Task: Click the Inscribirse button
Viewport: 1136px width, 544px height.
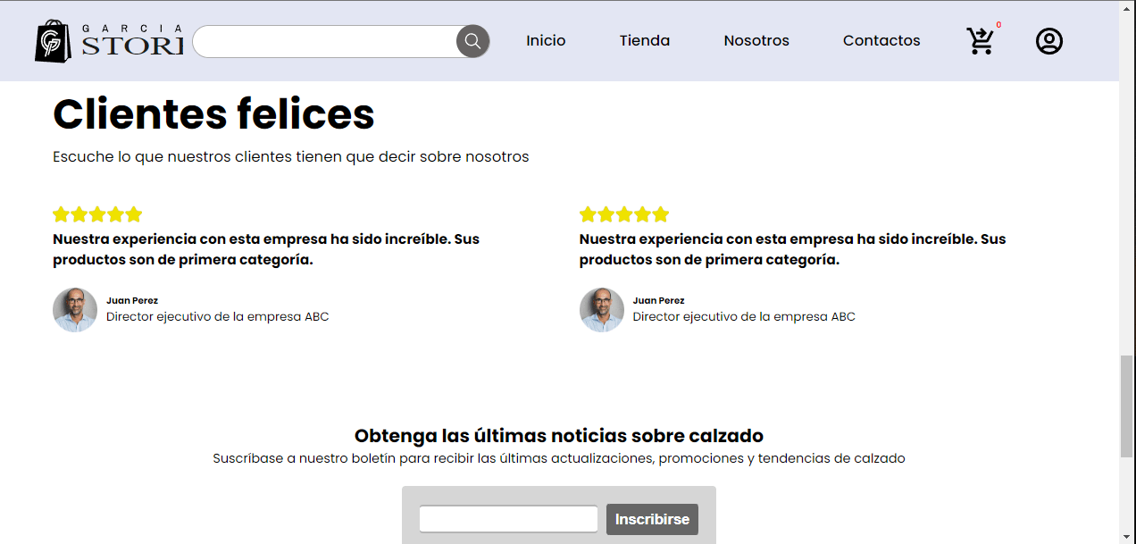Action: [x=652, y=519]
